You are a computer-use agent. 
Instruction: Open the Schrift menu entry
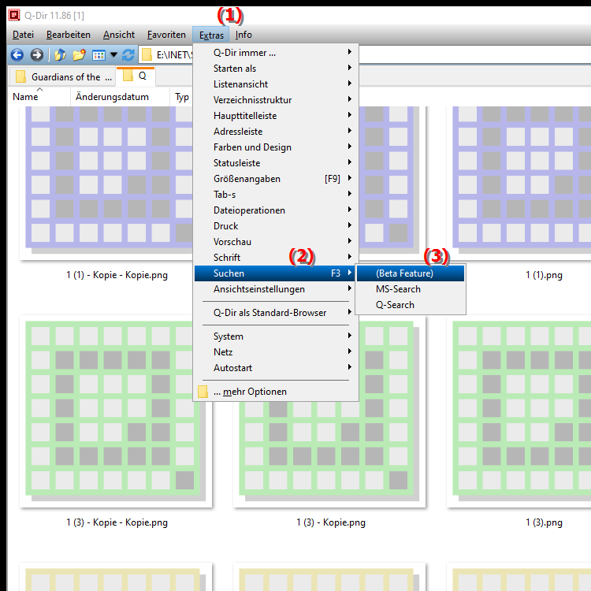(276, 258)
